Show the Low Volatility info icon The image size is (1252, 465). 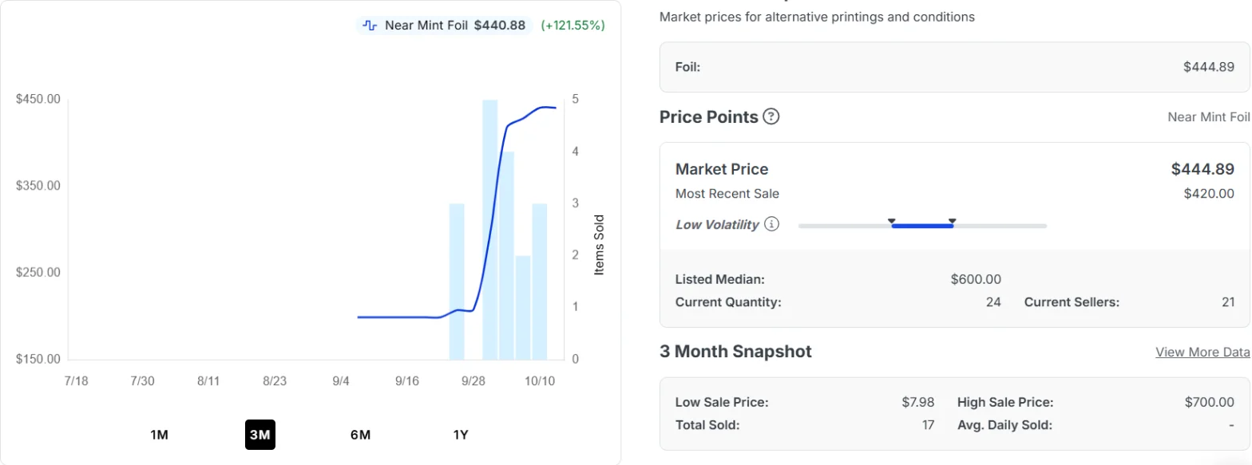click(x=771, y=224)
